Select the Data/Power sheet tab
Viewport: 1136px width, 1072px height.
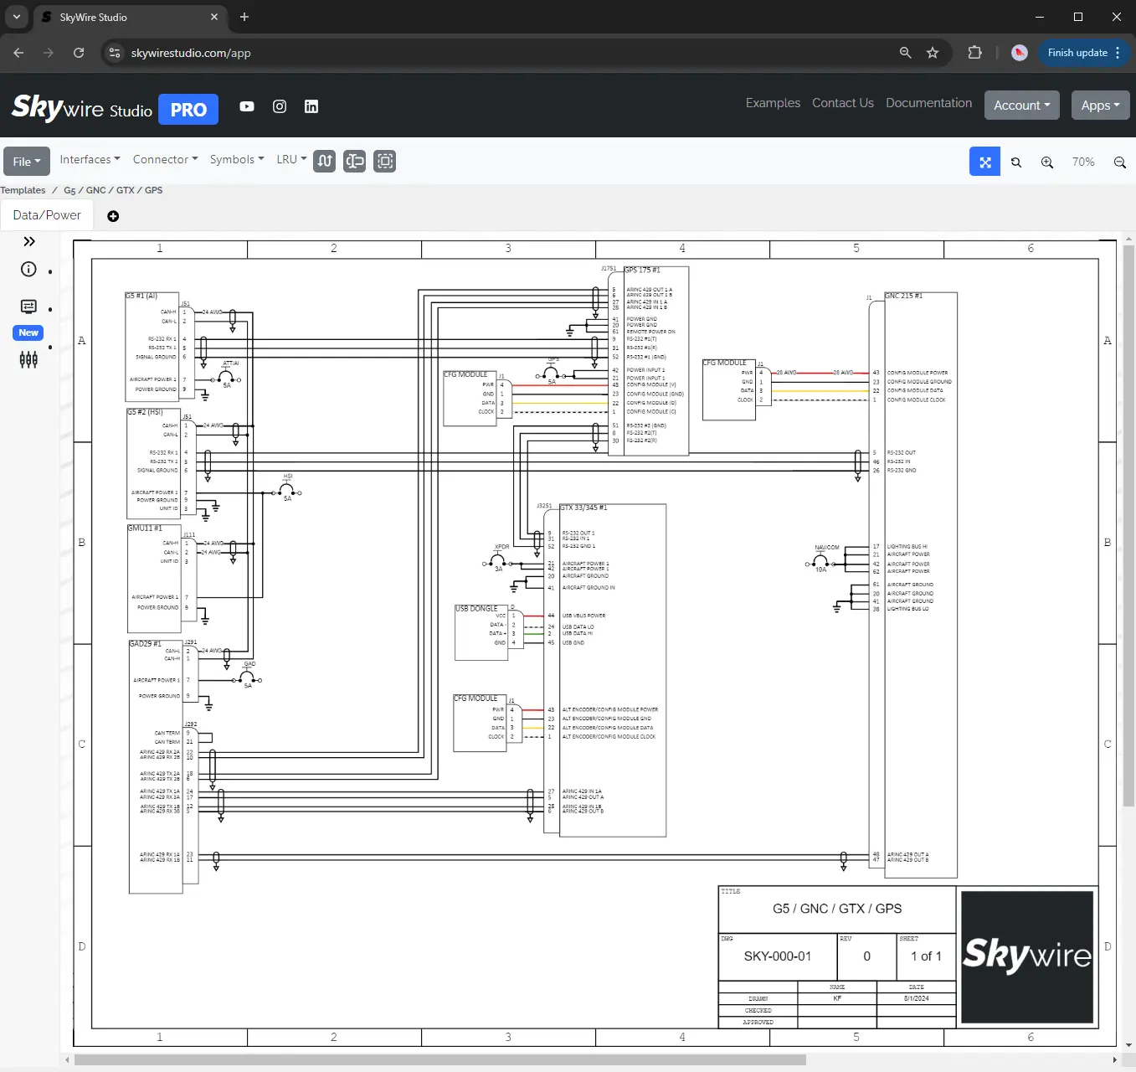pos(47,215)
